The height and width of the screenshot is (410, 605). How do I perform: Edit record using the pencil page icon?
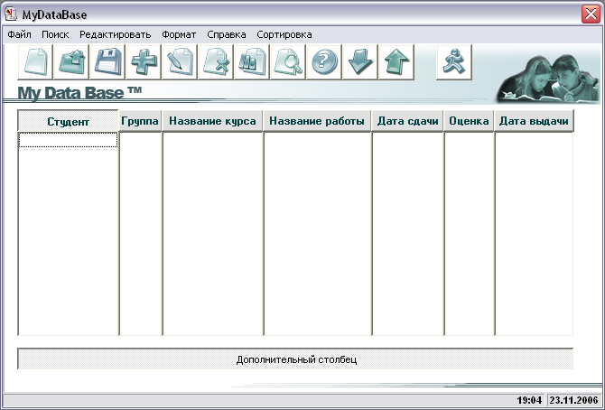point(180,62)
